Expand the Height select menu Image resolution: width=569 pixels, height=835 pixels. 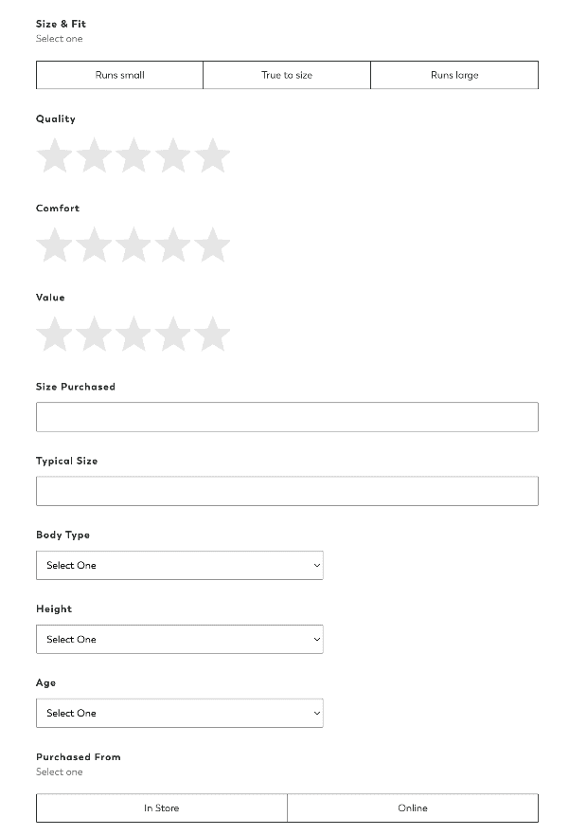(x=180, y=639)
